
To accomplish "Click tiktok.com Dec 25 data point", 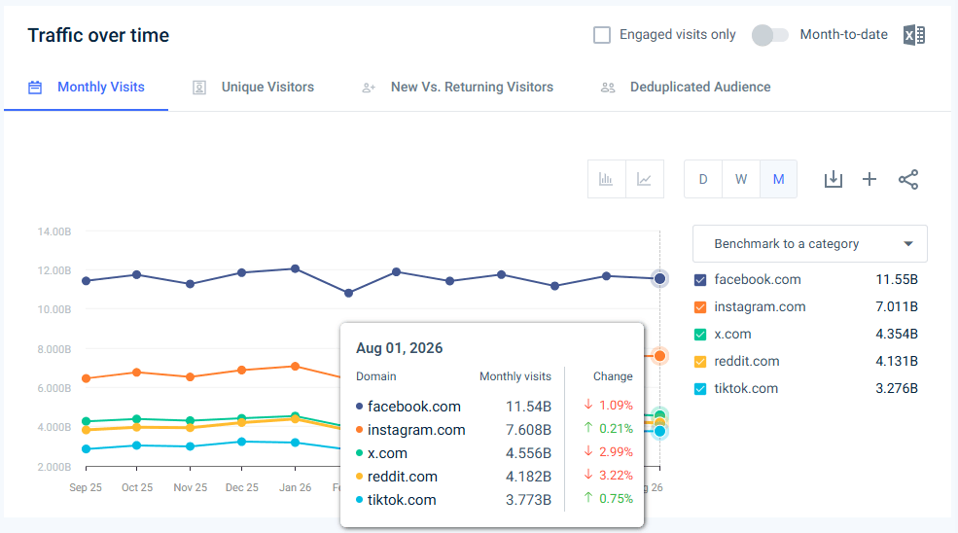I will [242, 442].
